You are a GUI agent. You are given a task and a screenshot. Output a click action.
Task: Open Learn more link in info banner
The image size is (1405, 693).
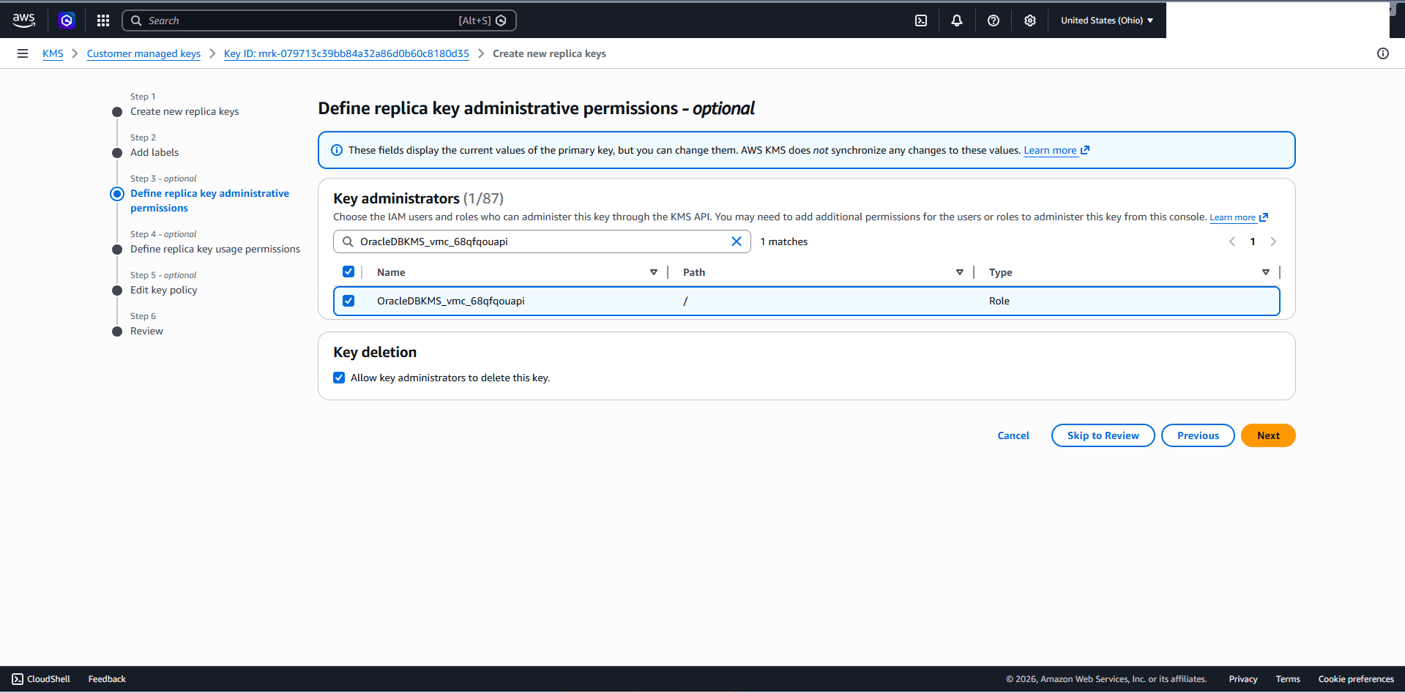point(1056,150)
